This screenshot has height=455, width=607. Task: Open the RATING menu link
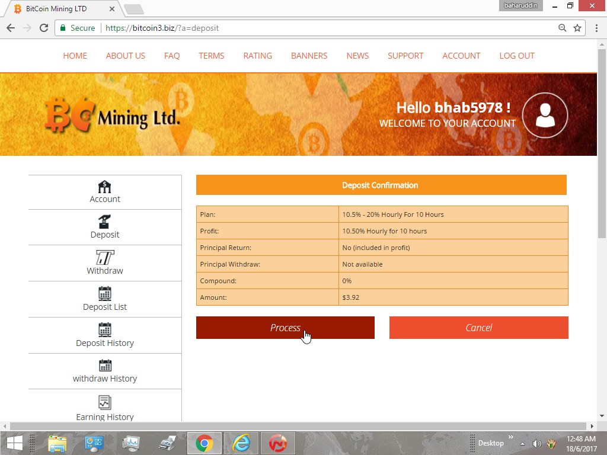pos(258,56)
